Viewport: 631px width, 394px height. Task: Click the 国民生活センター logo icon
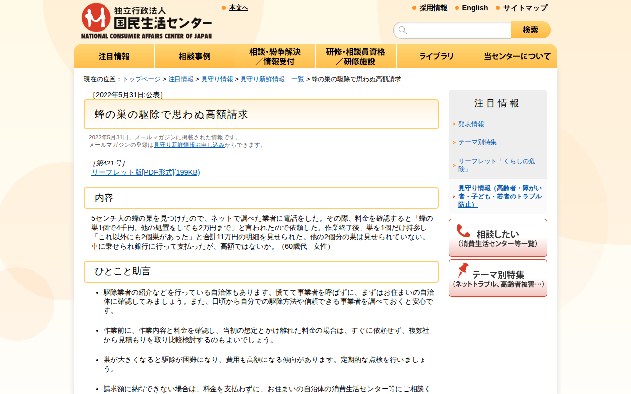click(x=97, y=17)
